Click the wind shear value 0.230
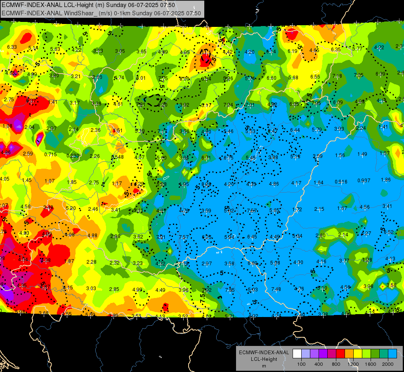The height and width of the screenshot is (372, 404). (73, 156)
